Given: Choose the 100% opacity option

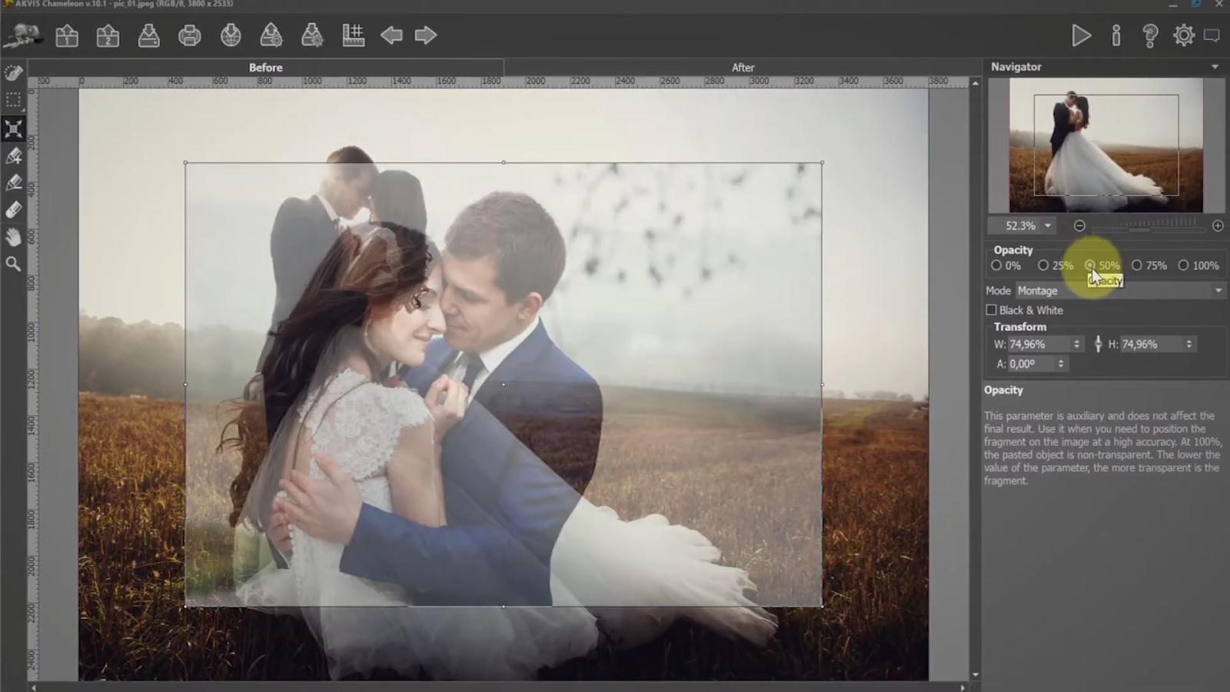Looking at the screenshot, I should (x=1184, y=265).
